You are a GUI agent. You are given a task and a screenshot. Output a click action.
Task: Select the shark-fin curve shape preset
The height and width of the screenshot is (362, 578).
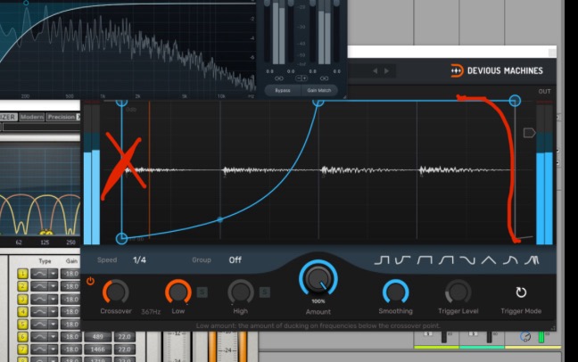pos(510,260)
